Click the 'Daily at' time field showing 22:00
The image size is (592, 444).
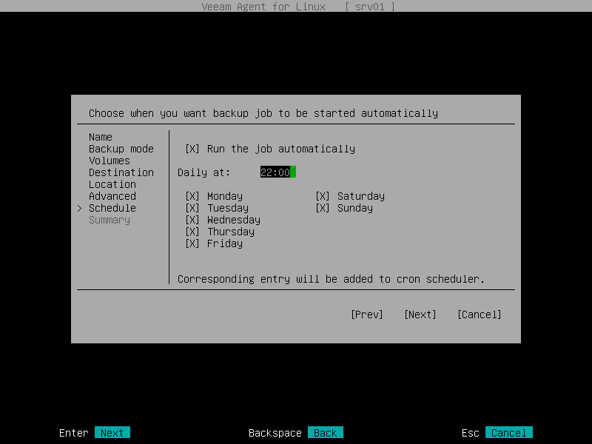(x=278, y=172)
